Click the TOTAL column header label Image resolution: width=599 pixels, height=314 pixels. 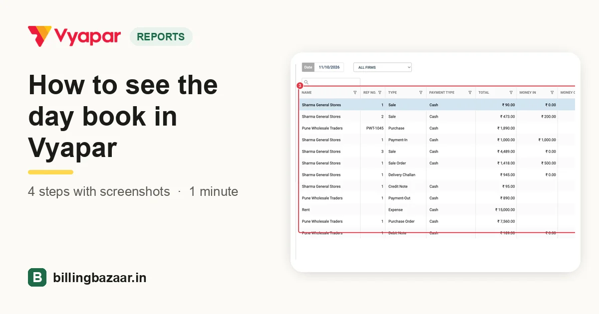click(x=484, y=93)
